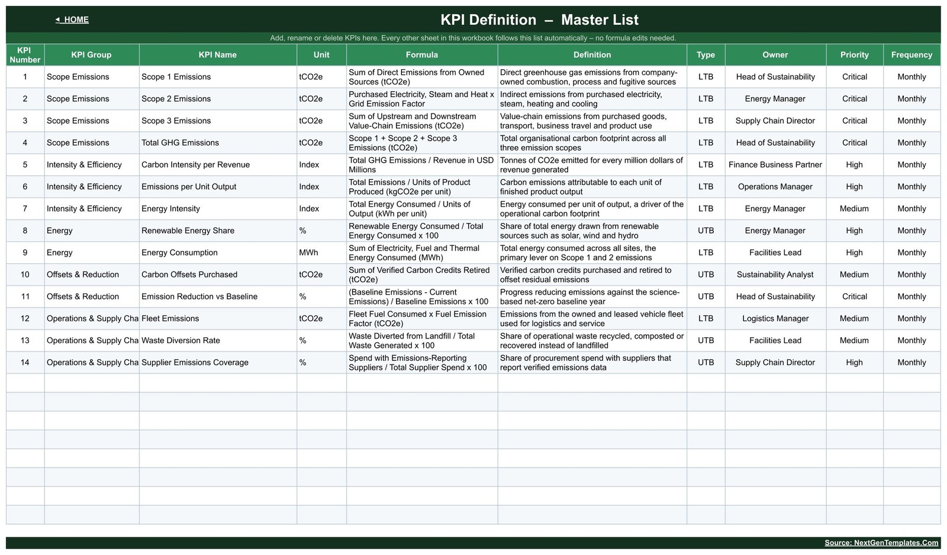Click the Energy group cell in row 8
Screen dimensions: 947x555
[91, 230]
